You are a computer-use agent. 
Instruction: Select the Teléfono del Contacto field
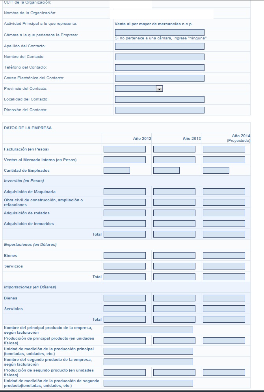point(160,67)
